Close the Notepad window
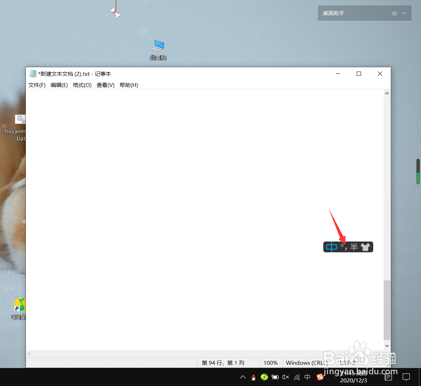This screenshot has height=386, width=421. (380, 74)
